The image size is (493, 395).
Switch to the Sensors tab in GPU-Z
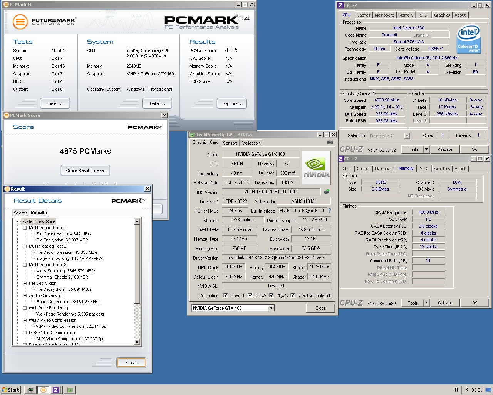point(230,143)
